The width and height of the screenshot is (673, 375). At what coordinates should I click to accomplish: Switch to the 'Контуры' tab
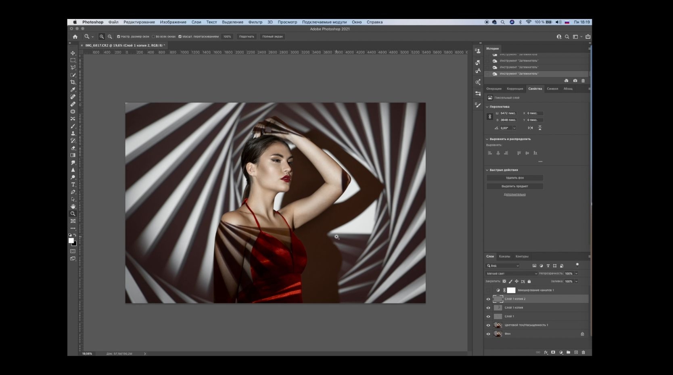(x=522, y=256)
